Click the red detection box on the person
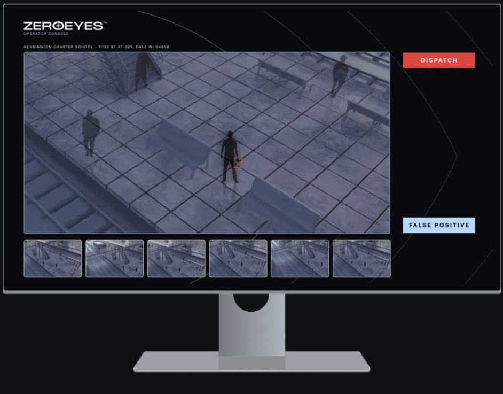Screen dimensions: 503x394 (x=237, y=163)
